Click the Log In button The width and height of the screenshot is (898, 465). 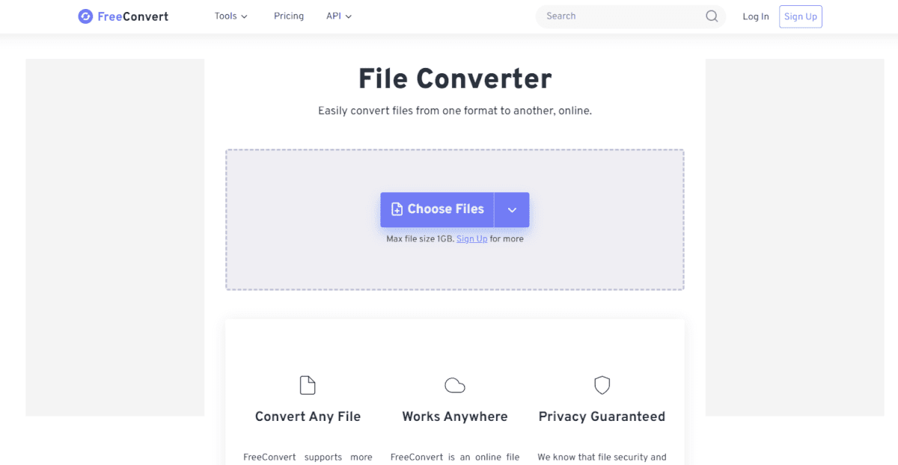point(755,16)
